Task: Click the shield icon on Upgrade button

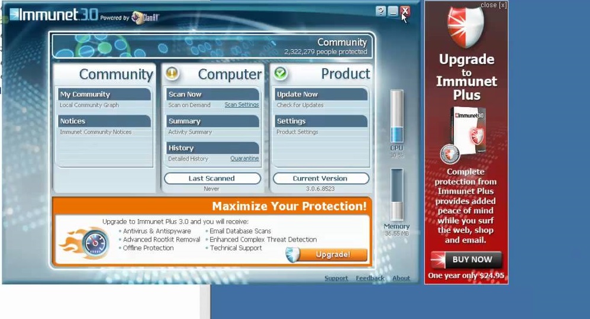Action: [292, 254]
